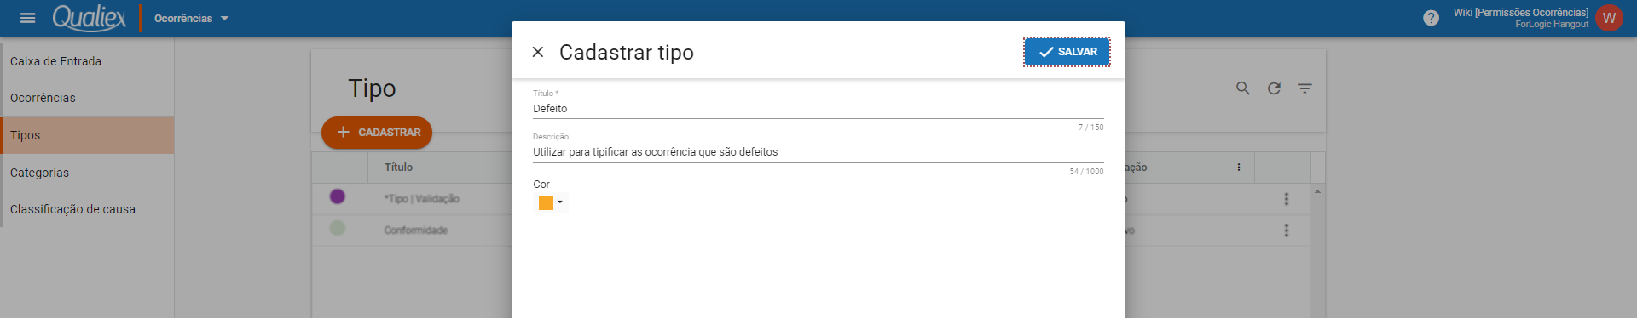
Task: Select the orange Cor swatch
Action: (x=546, y=203)
